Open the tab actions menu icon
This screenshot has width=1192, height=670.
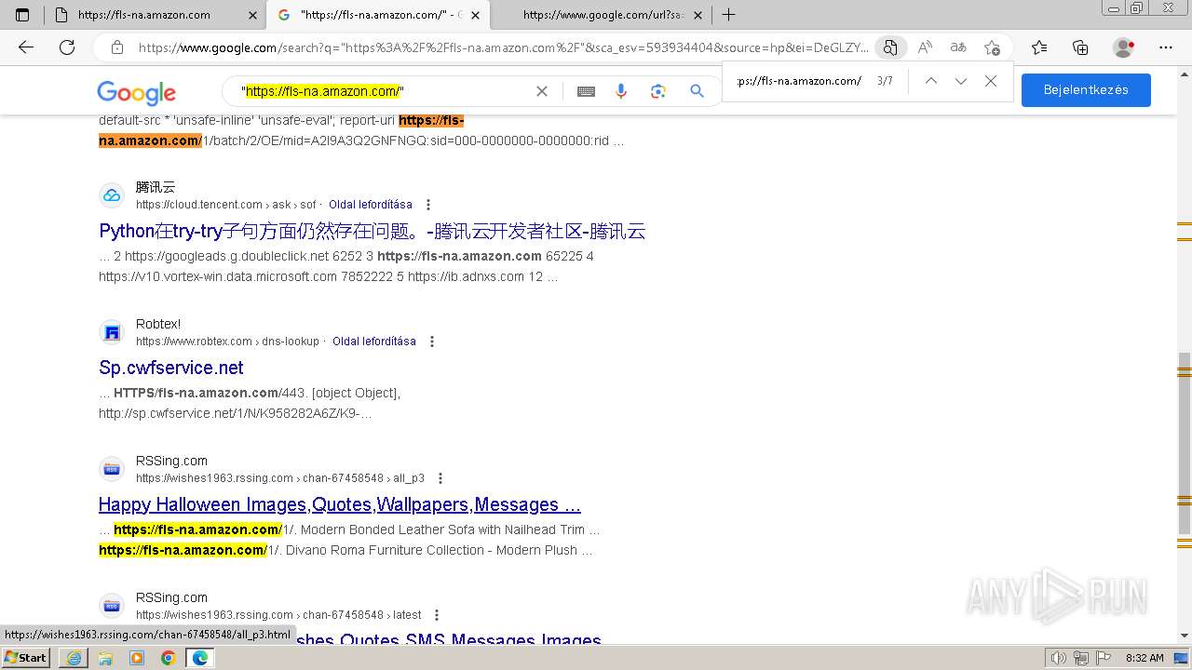coord(22,15)
